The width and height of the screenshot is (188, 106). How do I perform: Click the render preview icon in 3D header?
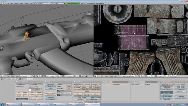86,76
